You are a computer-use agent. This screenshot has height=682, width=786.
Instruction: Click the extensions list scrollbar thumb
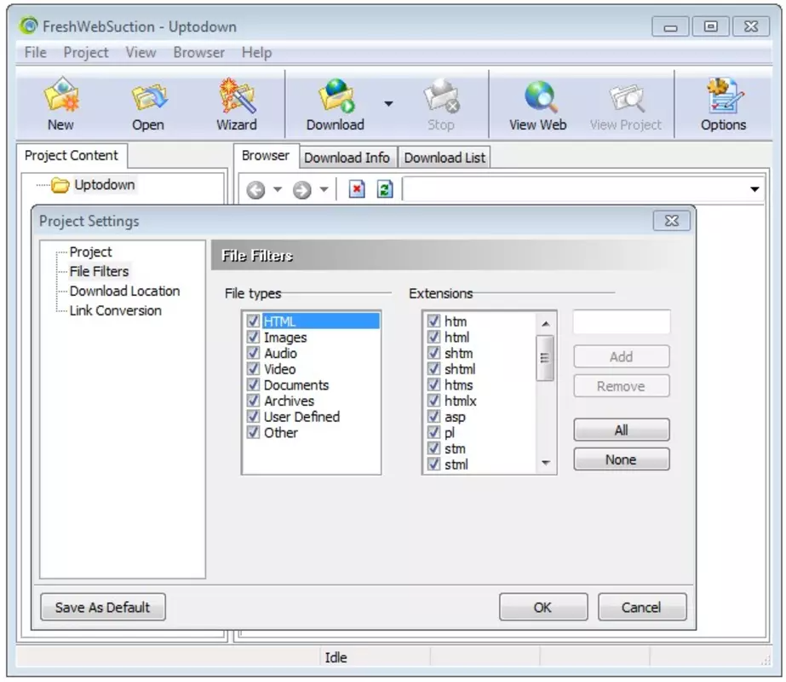pos(545,358)
